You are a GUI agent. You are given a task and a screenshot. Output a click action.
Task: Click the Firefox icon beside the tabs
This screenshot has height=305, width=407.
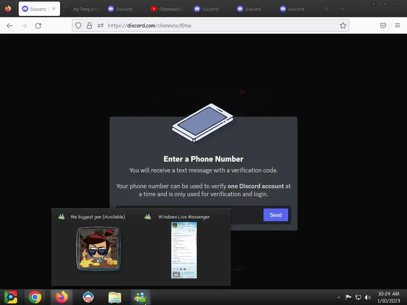[8, 9]
